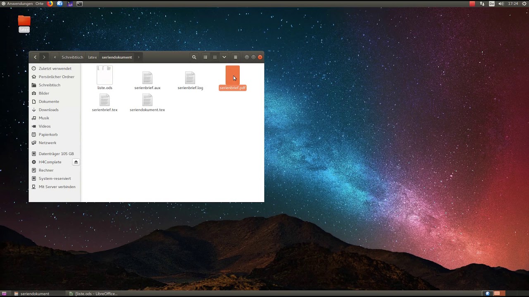
Task: Open Dokumente in the sidebar
Action: coord(55,101)
